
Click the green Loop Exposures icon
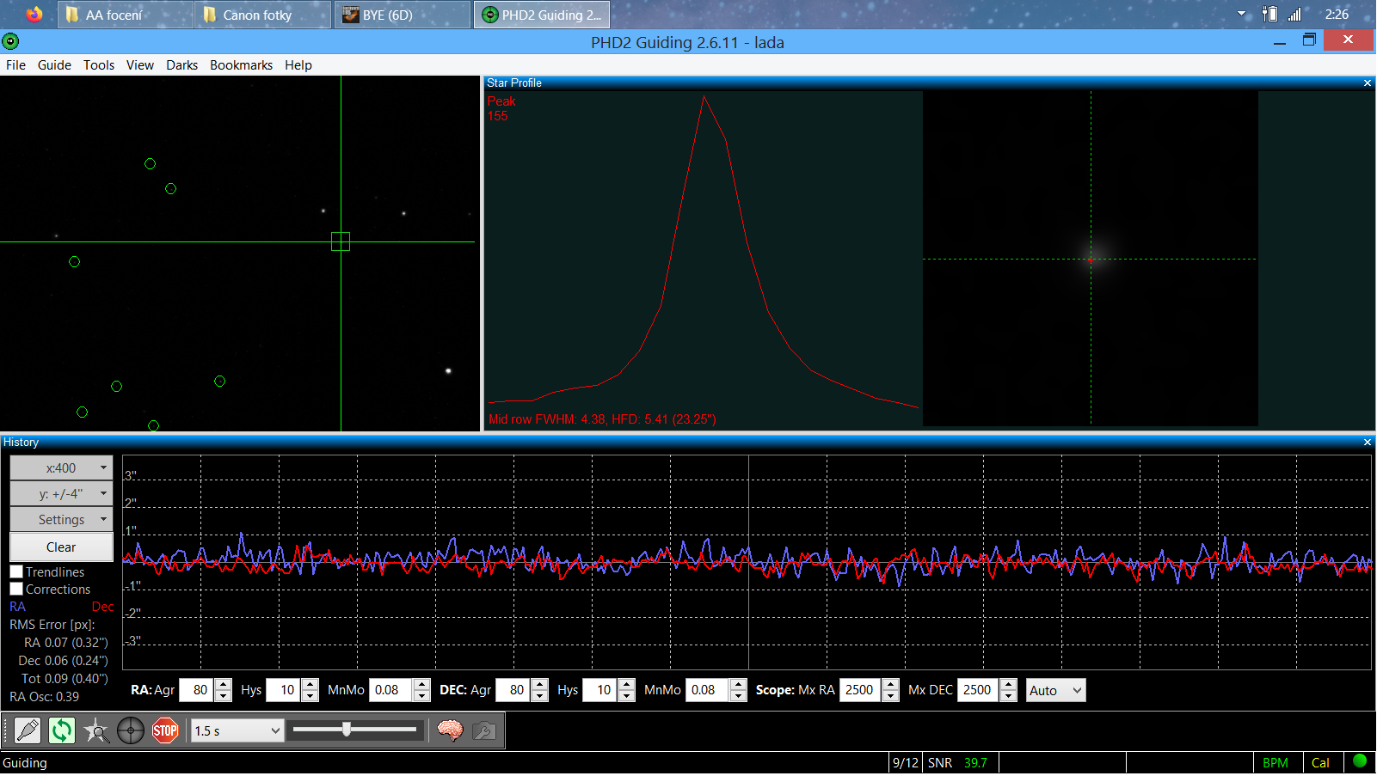[62, 730]
